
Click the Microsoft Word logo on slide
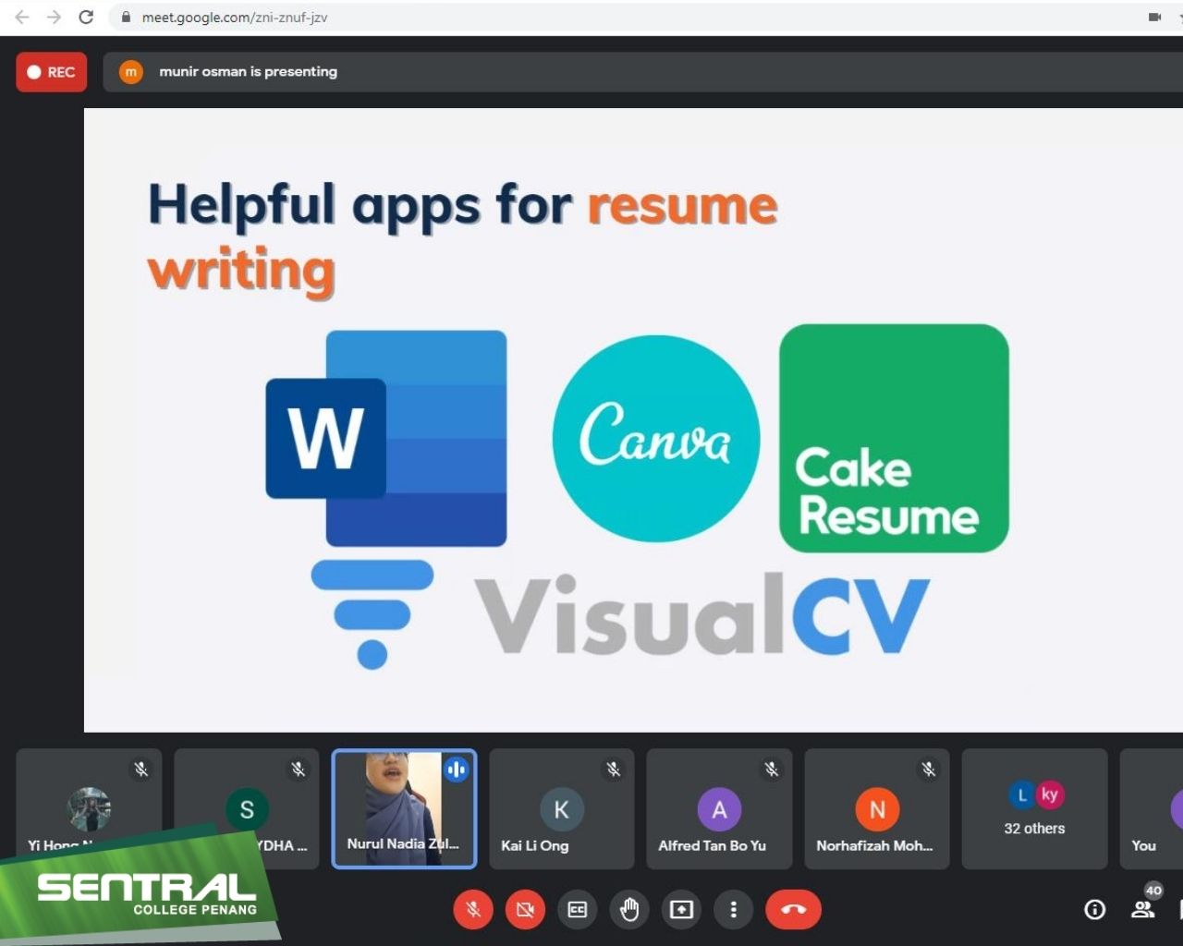point(386,439)
